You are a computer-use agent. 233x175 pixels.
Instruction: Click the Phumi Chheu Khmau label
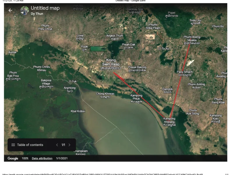click(x=42, y=69)
